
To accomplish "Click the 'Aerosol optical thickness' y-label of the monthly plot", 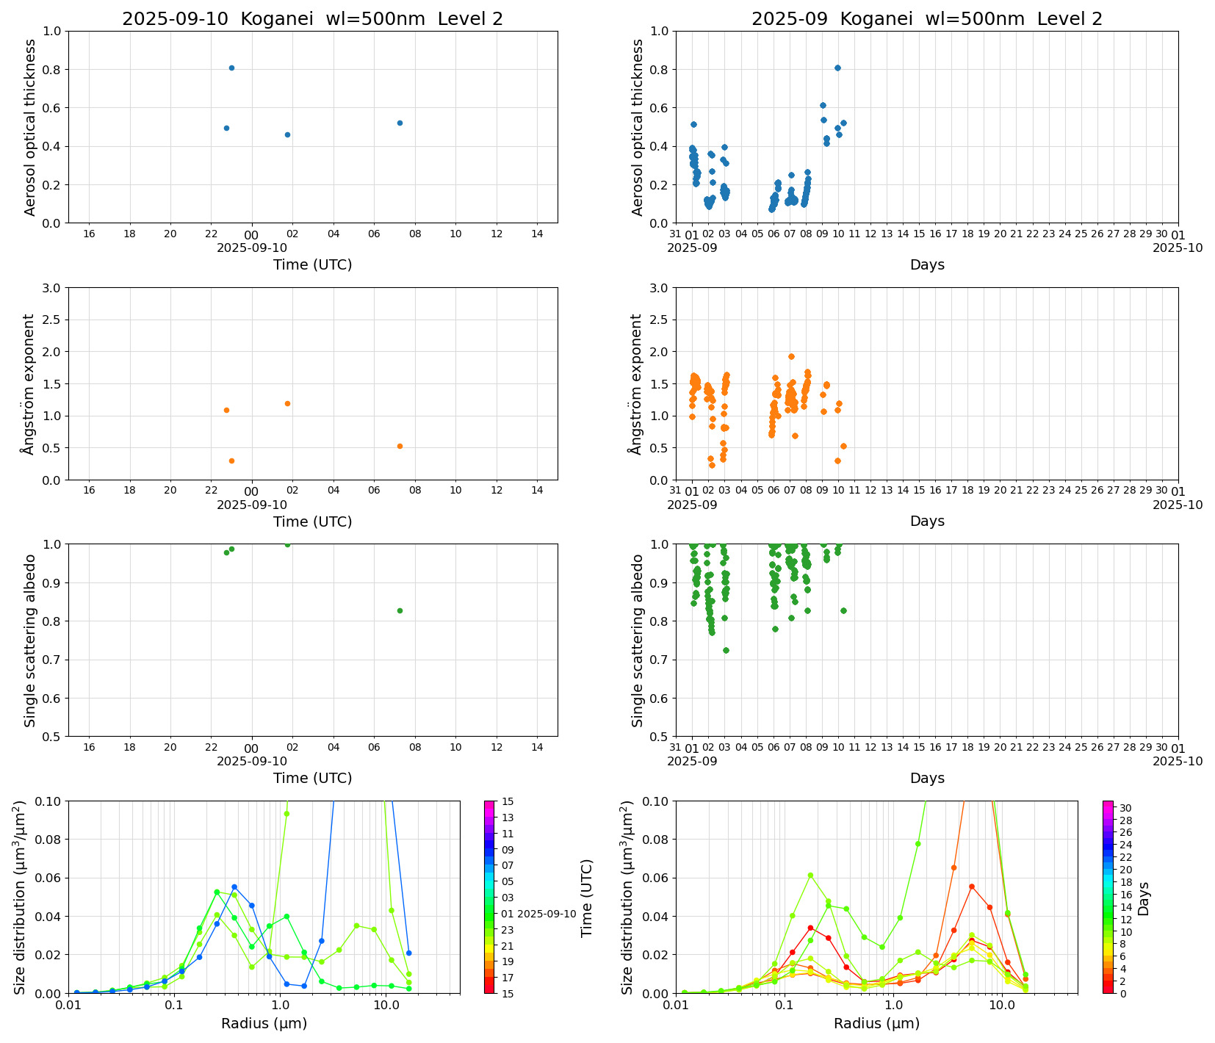I will (x=638, y=127).
